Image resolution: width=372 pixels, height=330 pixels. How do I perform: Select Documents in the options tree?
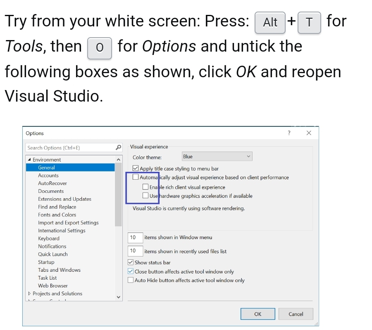(51, 191)
